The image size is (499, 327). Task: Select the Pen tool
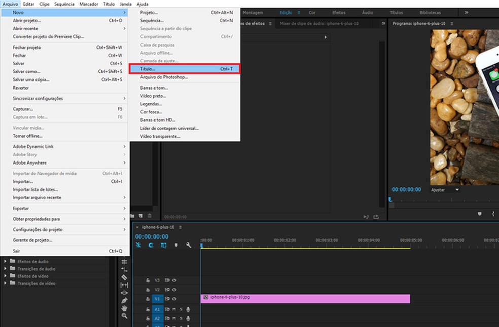pos(124,300)
